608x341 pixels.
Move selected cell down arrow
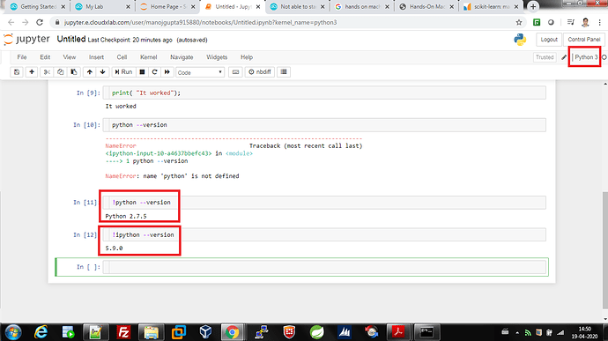[x=103, y=72]
